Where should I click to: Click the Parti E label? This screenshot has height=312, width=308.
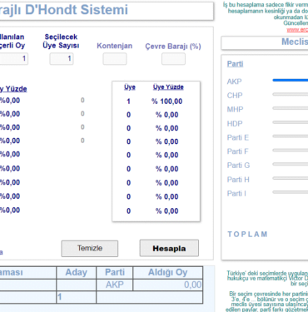coord(238,137)
